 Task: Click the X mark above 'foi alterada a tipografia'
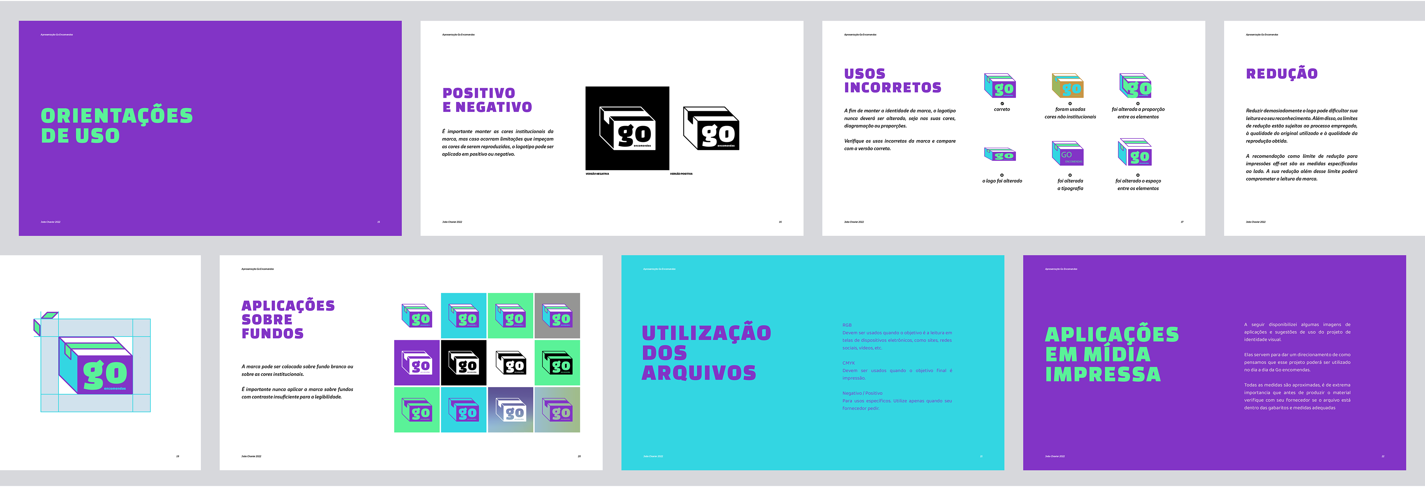[1070, 175]
